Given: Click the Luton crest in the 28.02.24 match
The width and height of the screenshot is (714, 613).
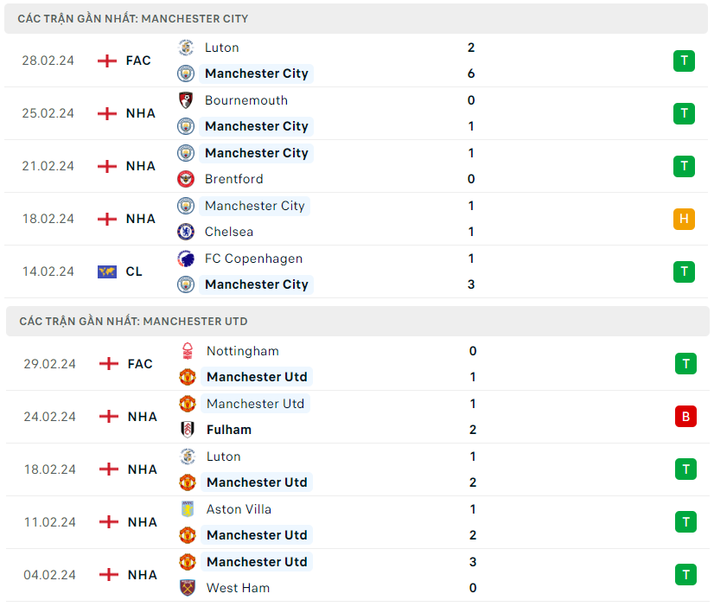Looking at the screenshot, I should pyautogui.click(x=186, y=48).
